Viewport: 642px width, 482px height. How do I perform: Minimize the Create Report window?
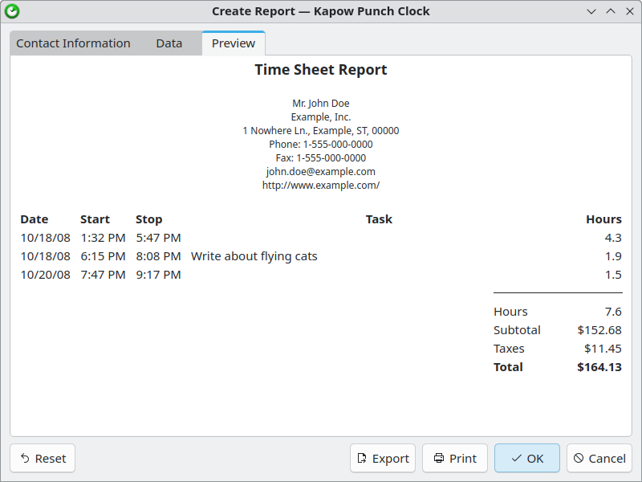591,11
